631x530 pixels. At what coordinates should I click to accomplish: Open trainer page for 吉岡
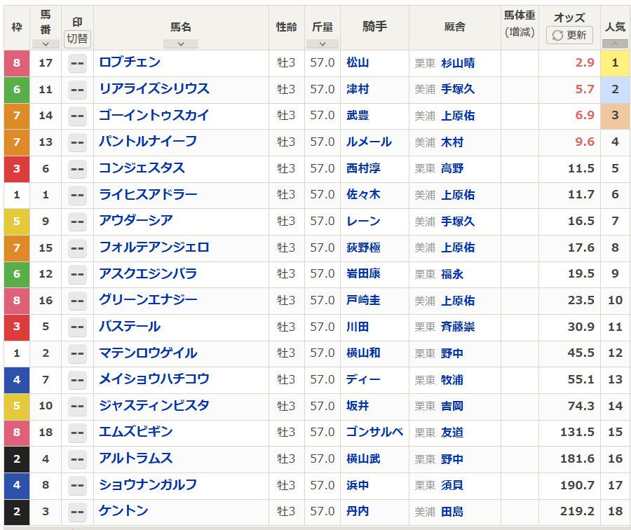click(x=452, y=406)
